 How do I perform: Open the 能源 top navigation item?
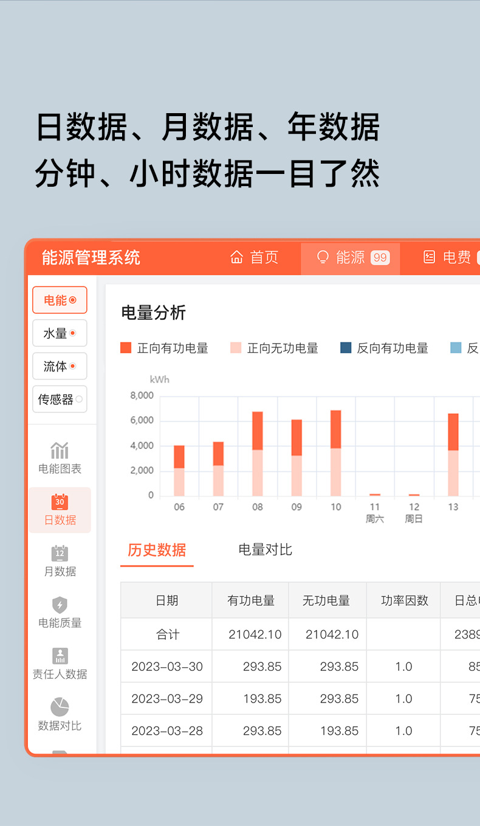tap(351, 258)
